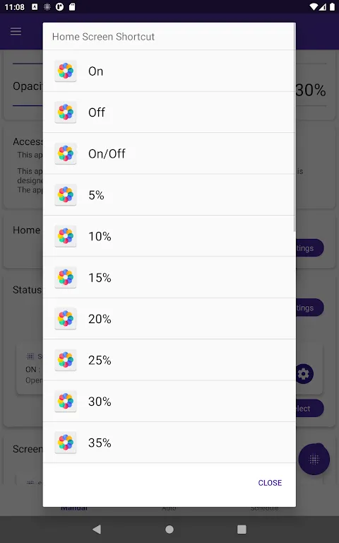Select the 10% shortcut option

pos(169,236)
